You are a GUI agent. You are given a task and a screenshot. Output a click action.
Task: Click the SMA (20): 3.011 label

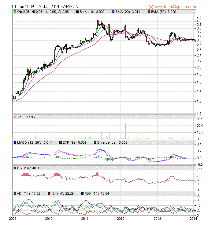pos(128,12)
